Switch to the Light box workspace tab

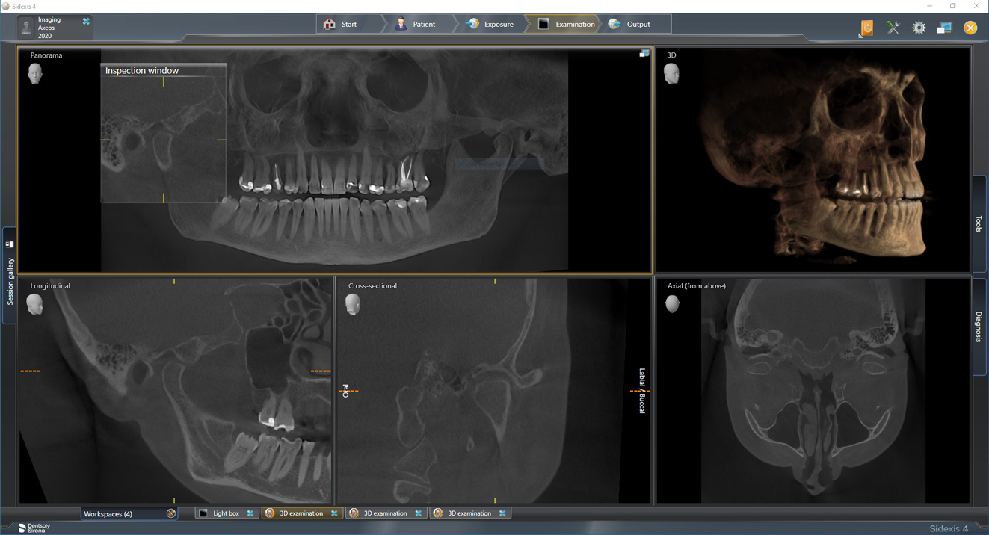click(x=225, y=513)
